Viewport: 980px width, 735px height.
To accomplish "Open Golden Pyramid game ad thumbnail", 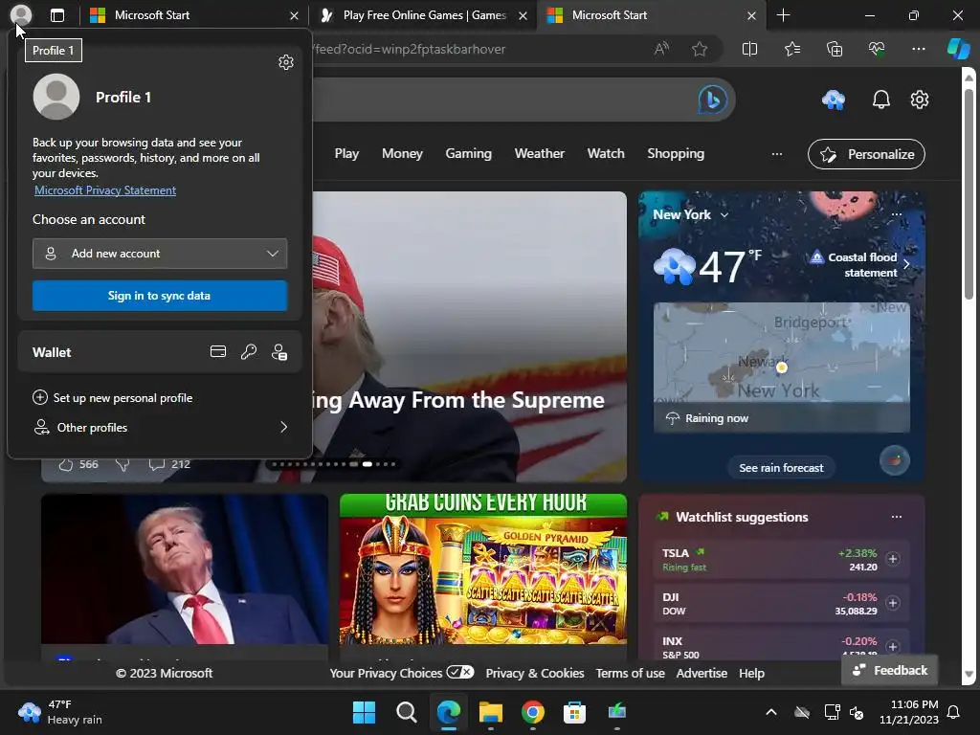I will click(483, 568).
